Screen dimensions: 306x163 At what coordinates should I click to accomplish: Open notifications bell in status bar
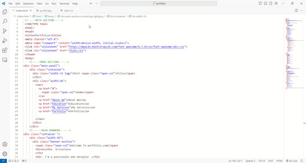click(x=302, y=161)
